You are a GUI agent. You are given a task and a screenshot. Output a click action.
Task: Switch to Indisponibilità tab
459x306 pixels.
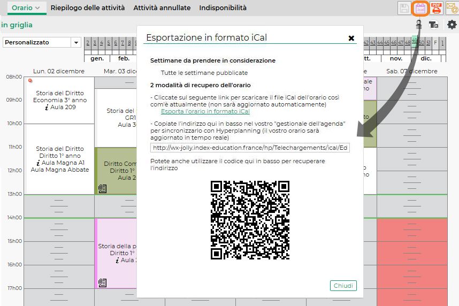point(223,8)
